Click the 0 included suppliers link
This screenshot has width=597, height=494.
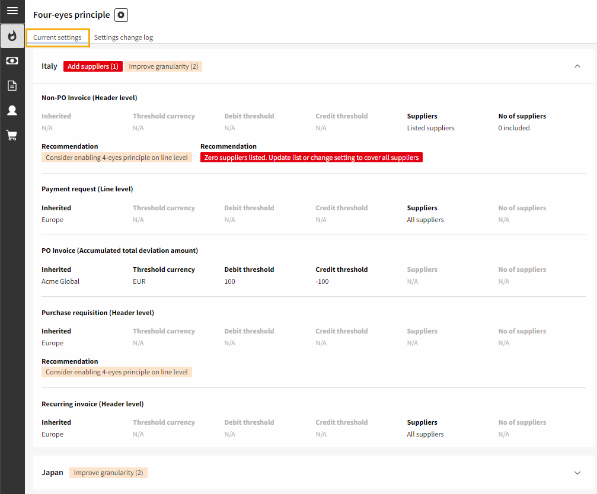tap(514, 127)
